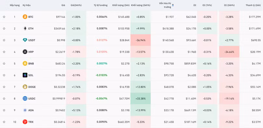
Task: Click USDT funding rate 0.0127%
Action: click(102, 40)
